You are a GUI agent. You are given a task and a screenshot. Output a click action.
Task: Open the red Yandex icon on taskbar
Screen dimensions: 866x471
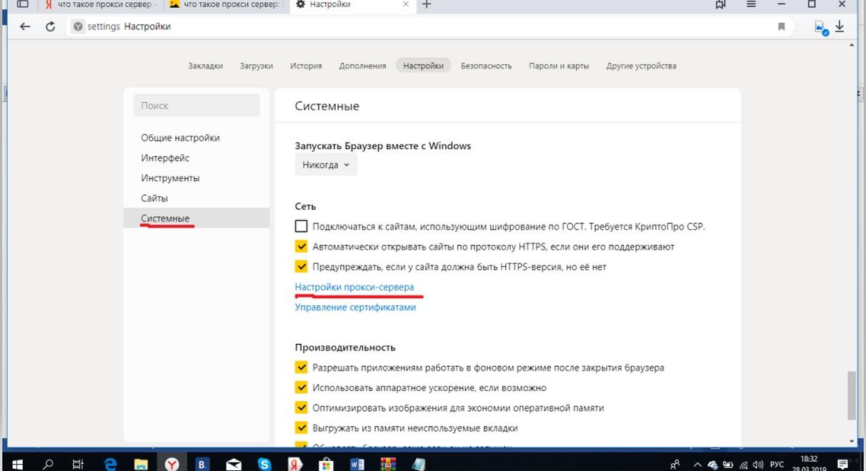pyautogui.click(x=296, y=464)
